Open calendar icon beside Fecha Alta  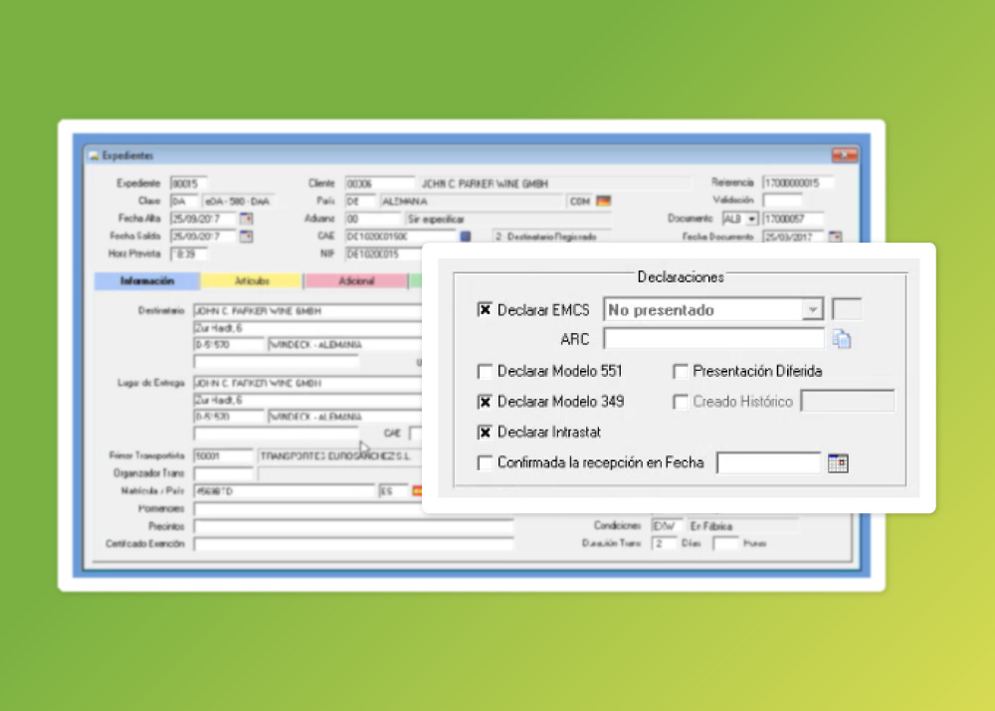click(x=246, y=219)
